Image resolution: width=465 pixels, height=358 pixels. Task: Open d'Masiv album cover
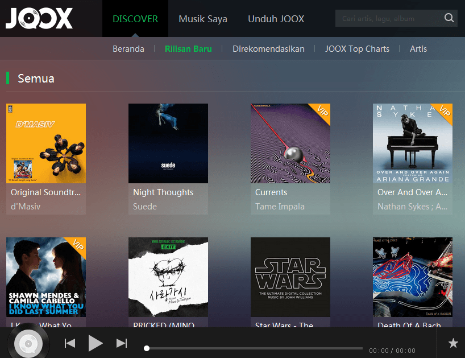[46, 143]
